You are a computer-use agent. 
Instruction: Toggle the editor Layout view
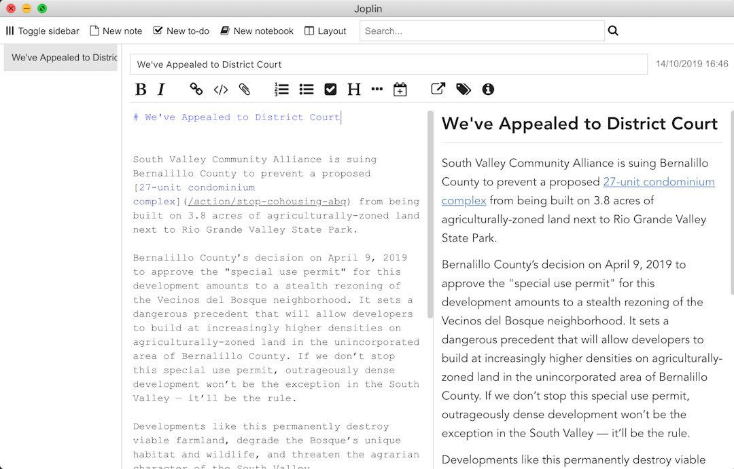(325, 31)
